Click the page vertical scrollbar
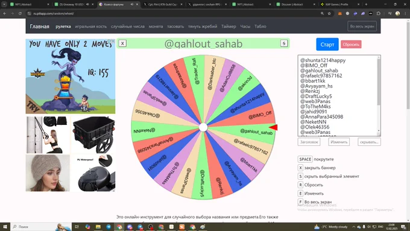This screenshot has height=231, width=410. 408,65
